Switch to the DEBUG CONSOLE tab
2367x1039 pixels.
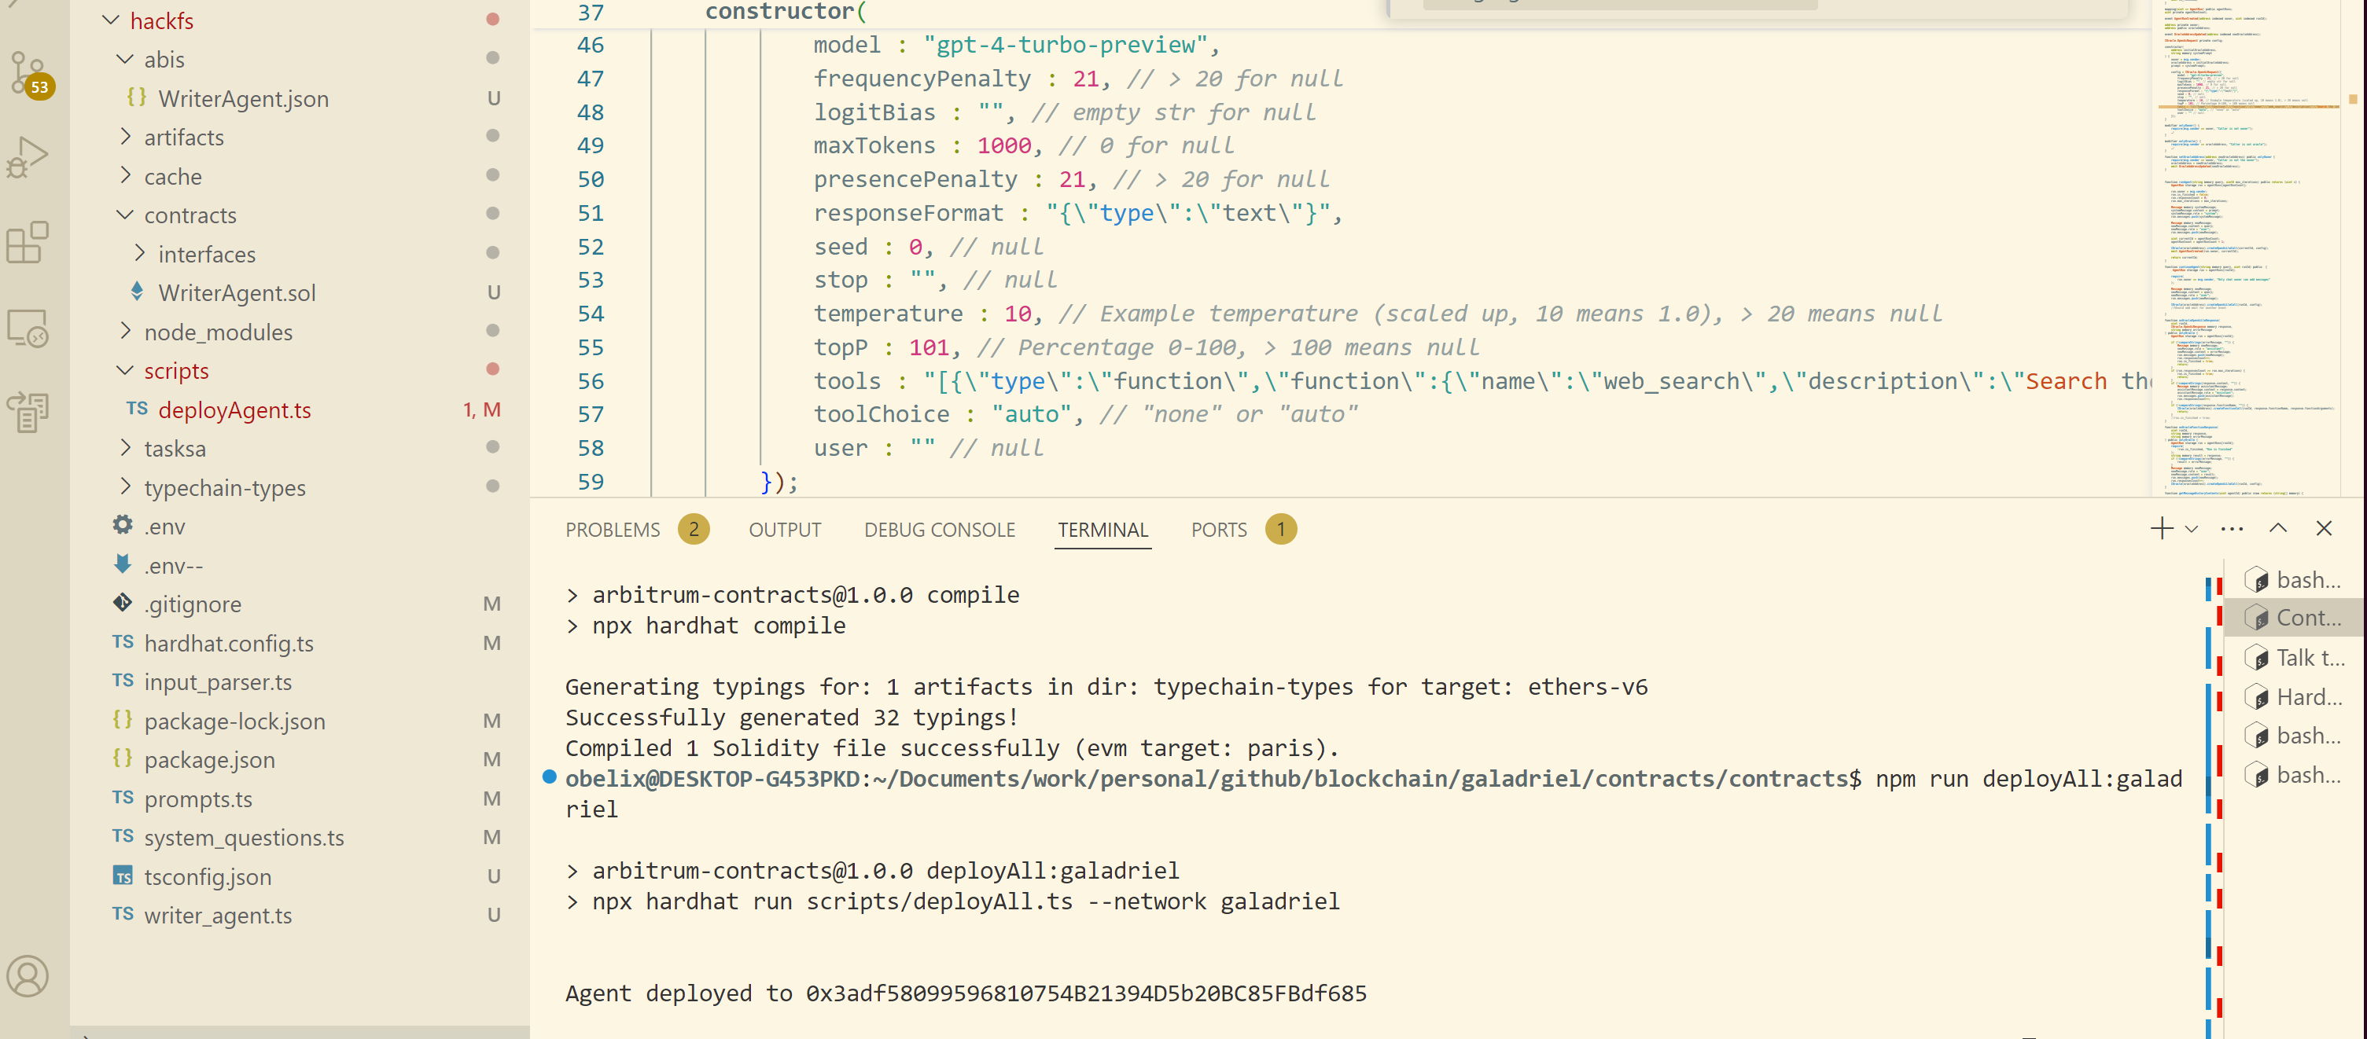939,529
